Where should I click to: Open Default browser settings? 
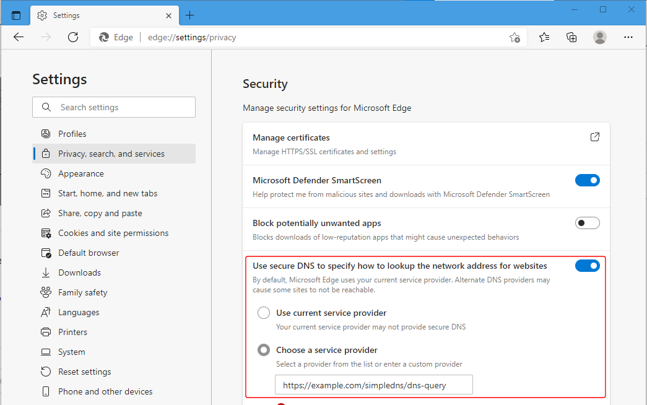click(114, 253)
